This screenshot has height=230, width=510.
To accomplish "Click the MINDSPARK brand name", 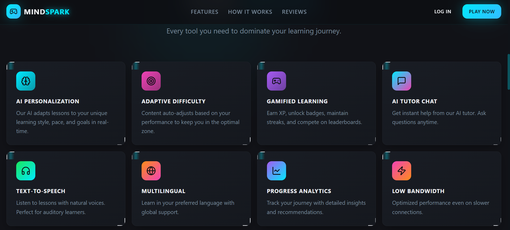I will point(47,12).
